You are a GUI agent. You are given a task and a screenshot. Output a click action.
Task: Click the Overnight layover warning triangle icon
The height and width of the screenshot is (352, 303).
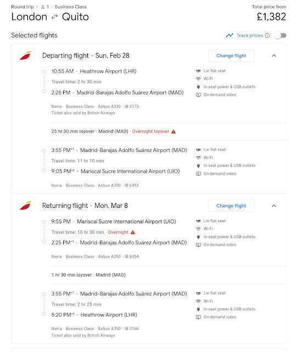[173, 131]
